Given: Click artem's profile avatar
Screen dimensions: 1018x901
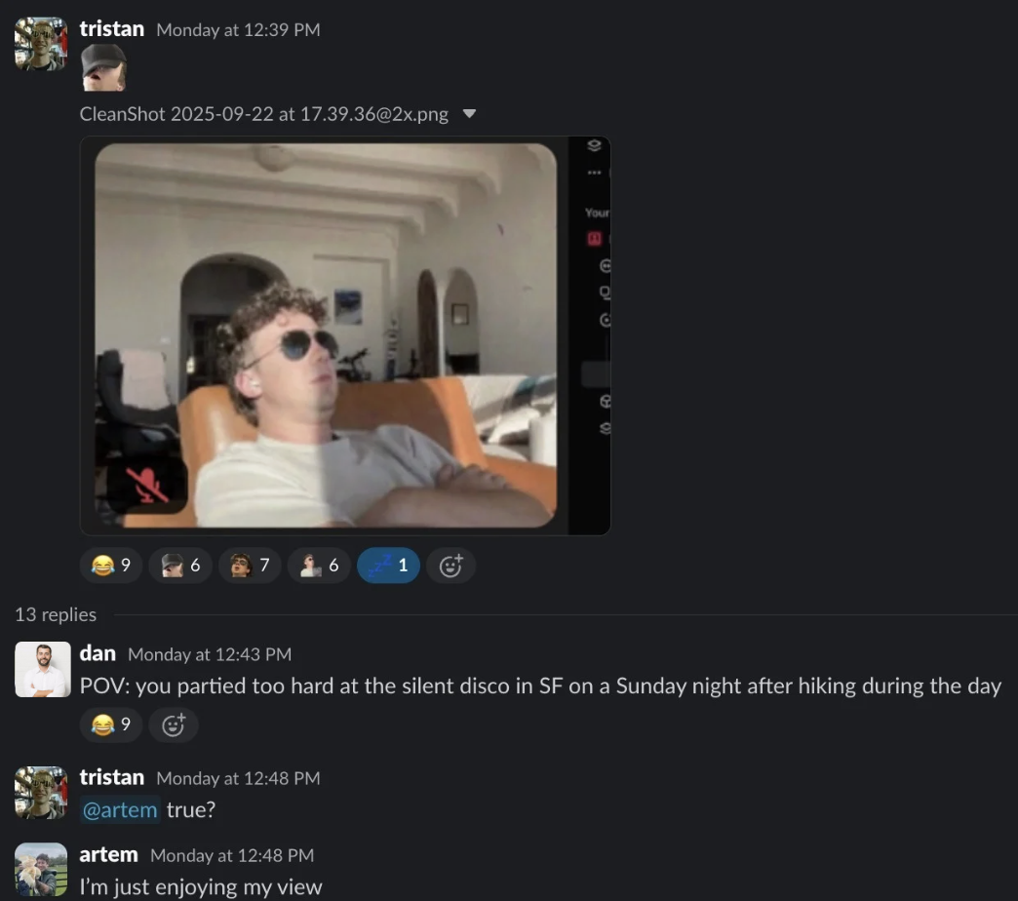Looking at the screenshot, I should tap(42, 869).
